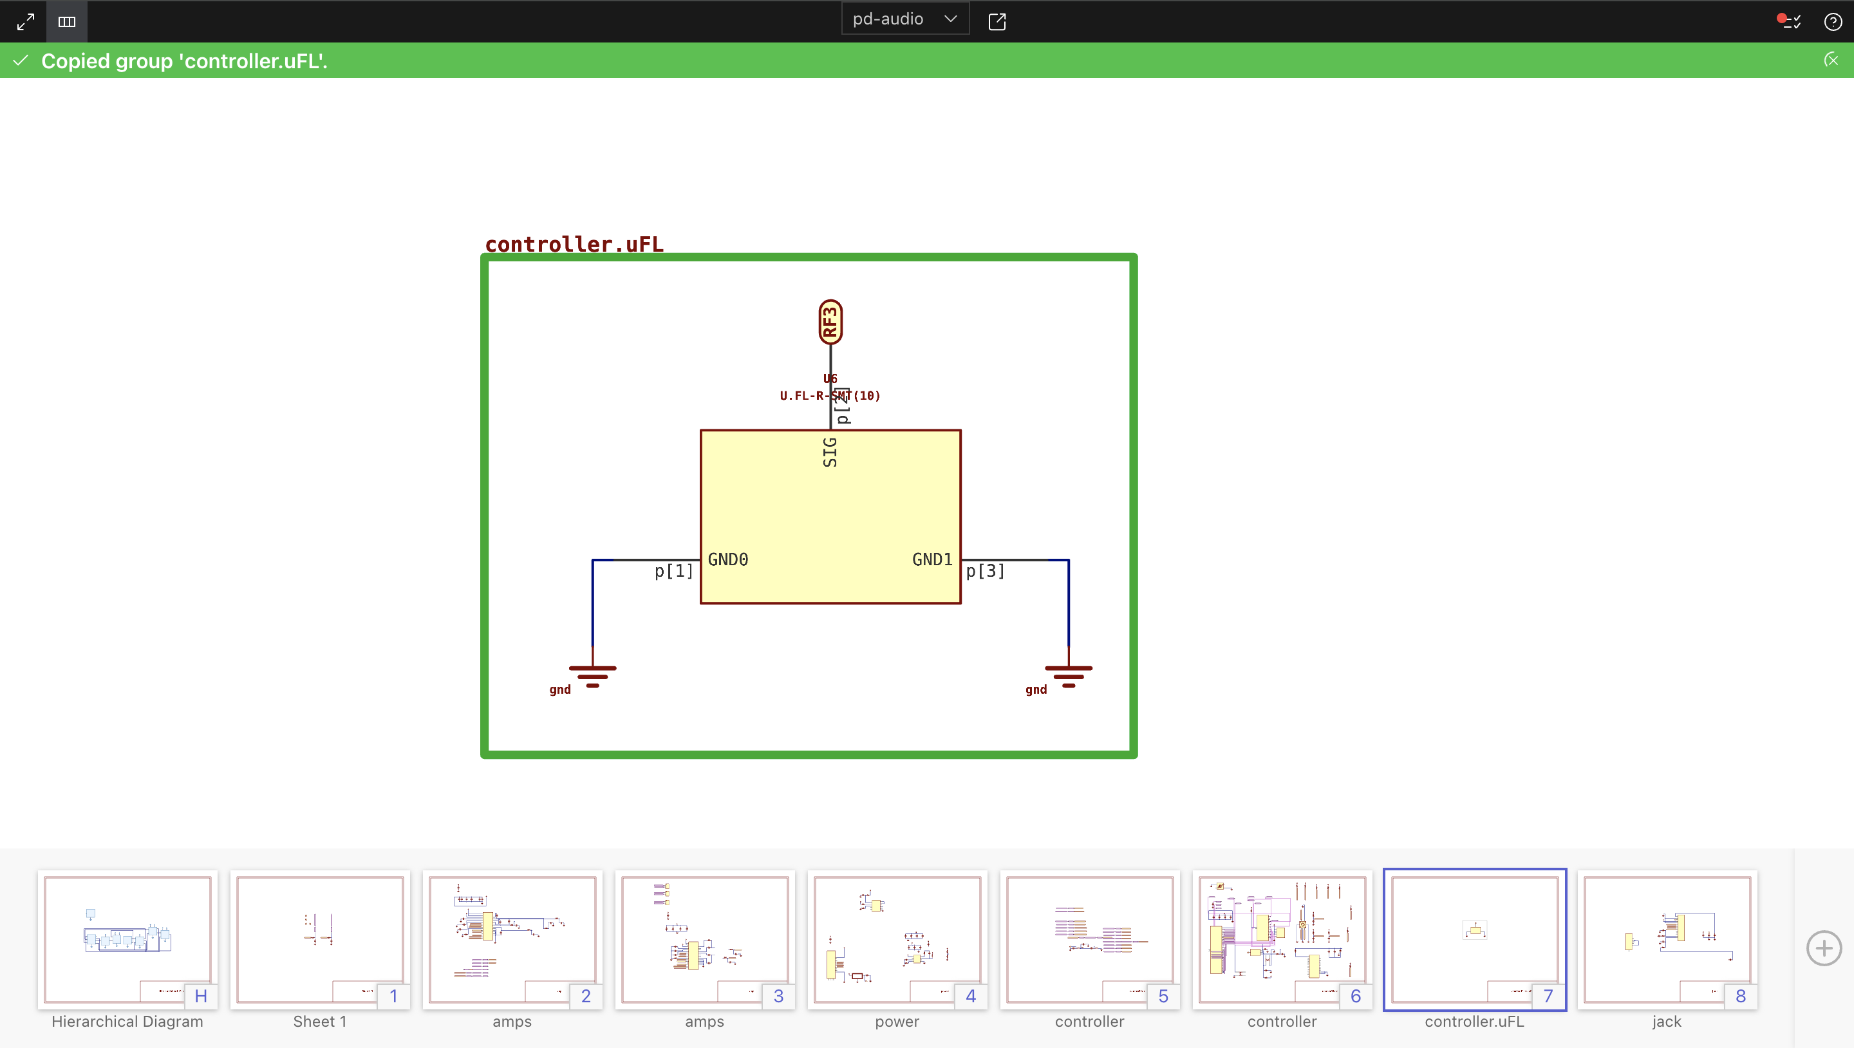
Task: Toggle the sheet thumbnails panel icon
Action: (x=67, y=22)
